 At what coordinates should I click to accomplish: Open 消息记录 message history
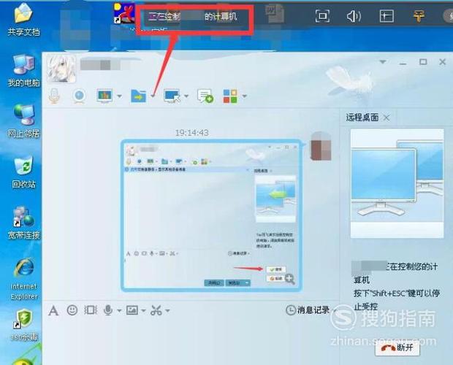click(x=308, y=310)
